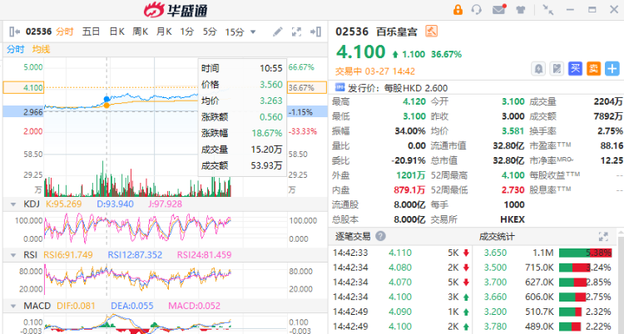The height and width of the screenshot is (334, 624).
Task: Click the blue 买 buy button
Action: 575,68
